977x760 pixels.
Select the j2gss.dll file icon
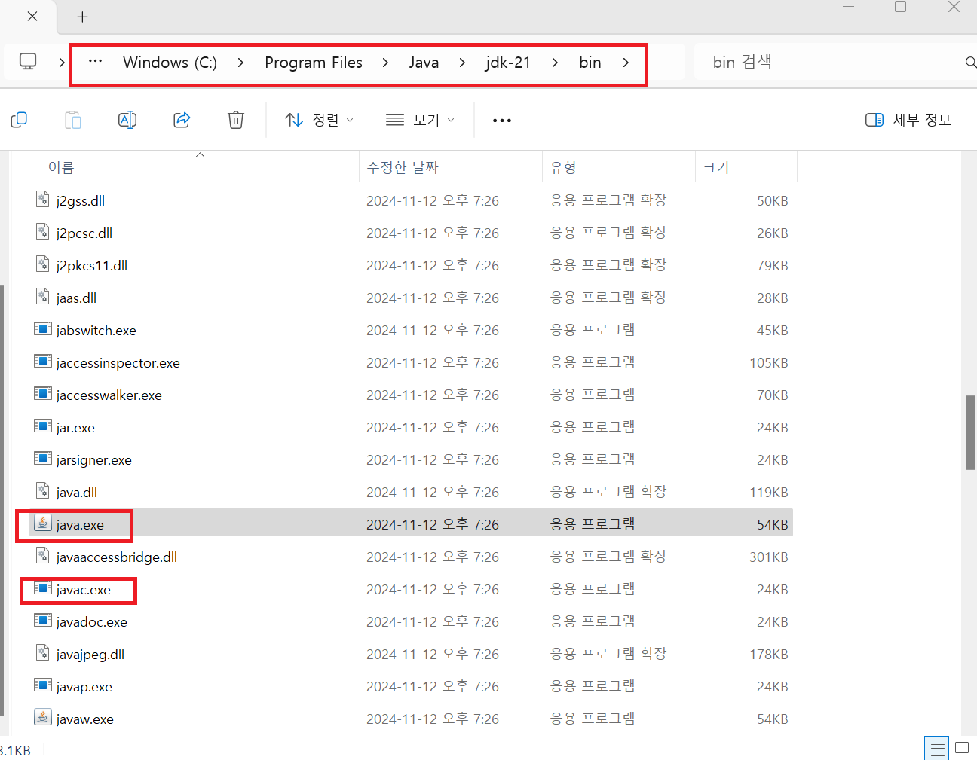click(x=43, y=200)
